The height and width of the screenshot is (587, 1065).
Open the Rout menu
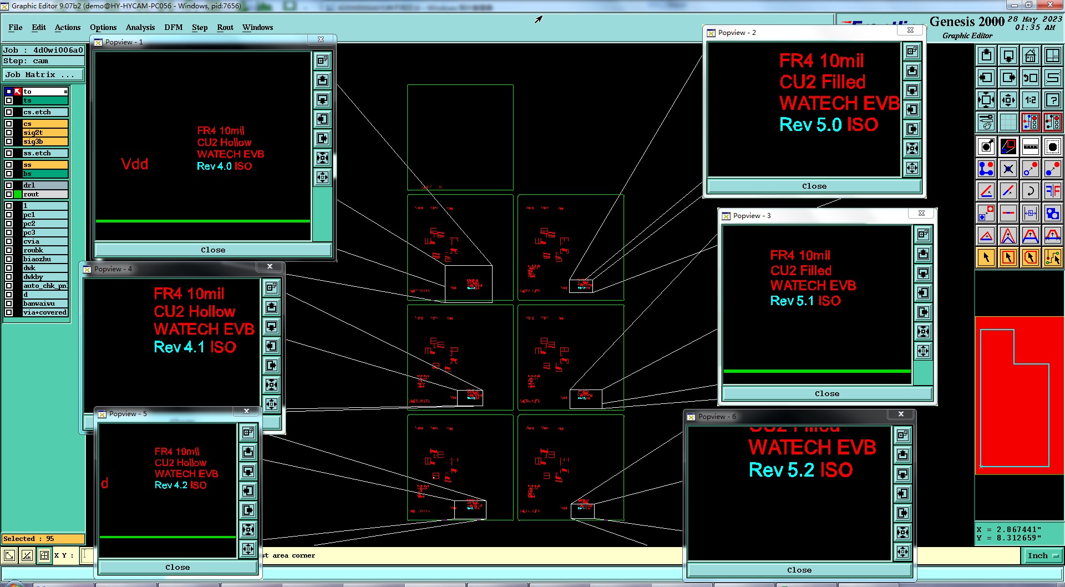(x=225, y=27)
